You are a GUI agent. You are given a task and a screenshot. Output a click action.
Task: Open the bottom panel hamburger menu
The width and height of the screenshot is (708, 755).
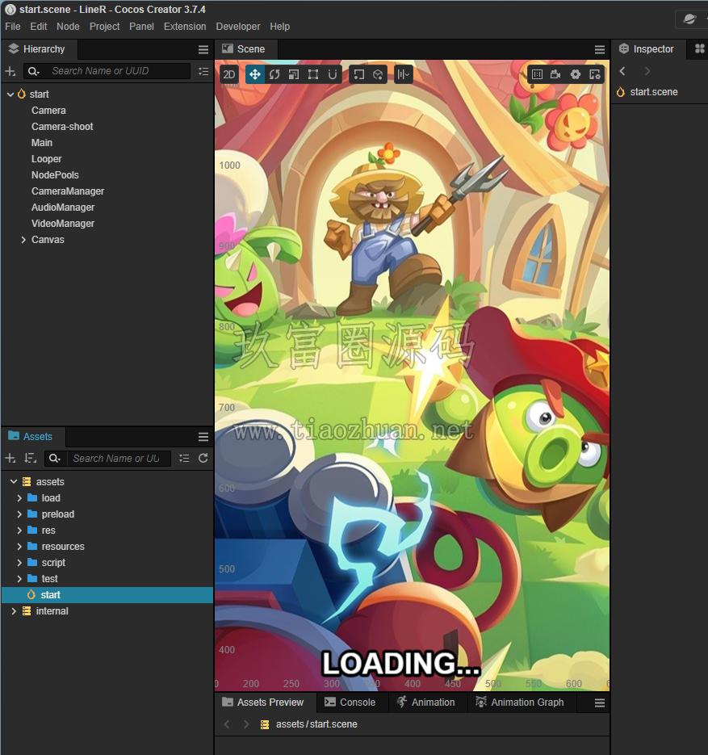(x=600, y=703)
